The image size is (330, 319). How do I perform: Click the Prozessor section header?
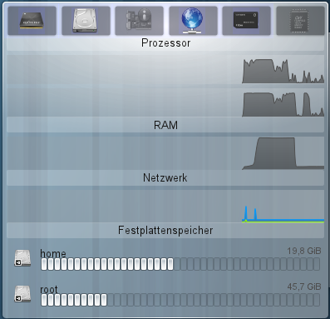[x=165, y=43]
